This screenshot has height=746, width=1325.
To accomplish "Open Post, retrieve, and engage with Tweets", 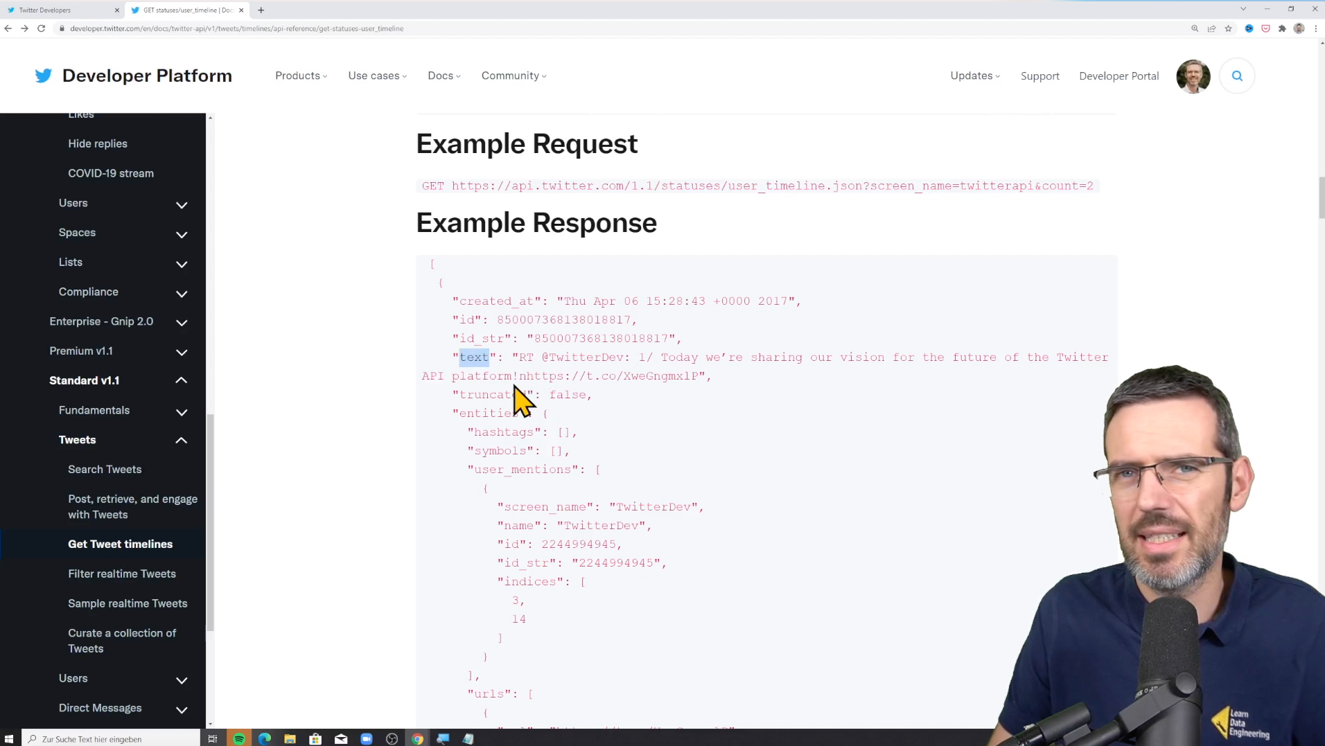I will [133, 506].
